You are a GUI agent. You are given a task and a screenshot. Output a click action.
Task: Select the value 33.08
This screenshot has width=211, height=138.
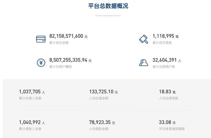click(165, 122)
